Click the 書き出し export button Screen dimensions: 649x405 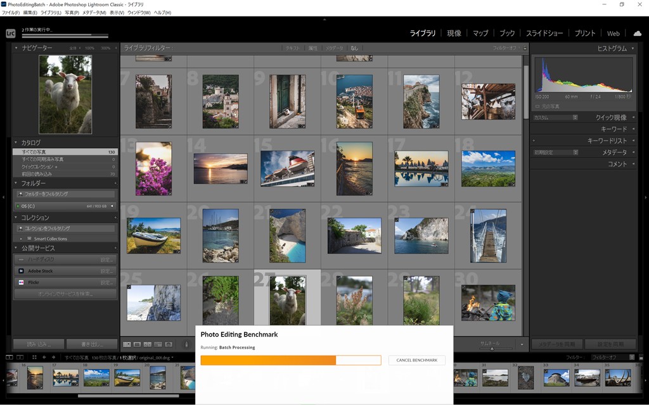[x=92, y=344]
